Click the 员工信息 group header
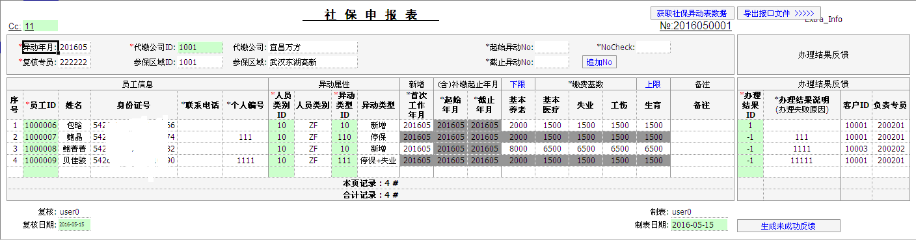This screenshot has height=240, width=916. click(x=137, y=85)
